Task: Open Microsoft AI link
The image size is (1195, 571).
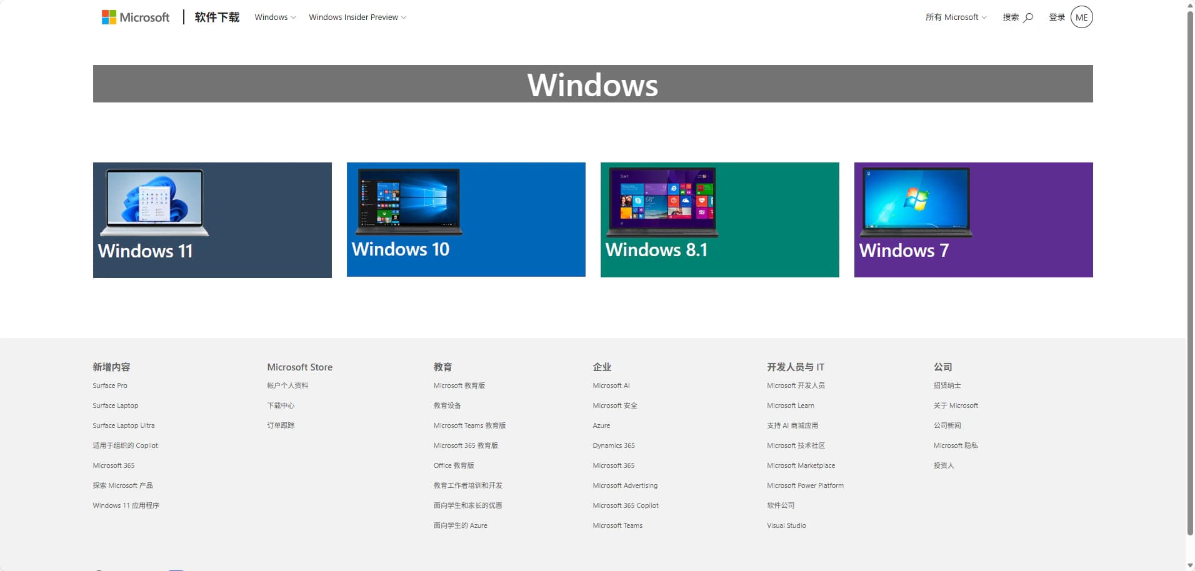Action: pyautogui.click(x=611, y=385)
